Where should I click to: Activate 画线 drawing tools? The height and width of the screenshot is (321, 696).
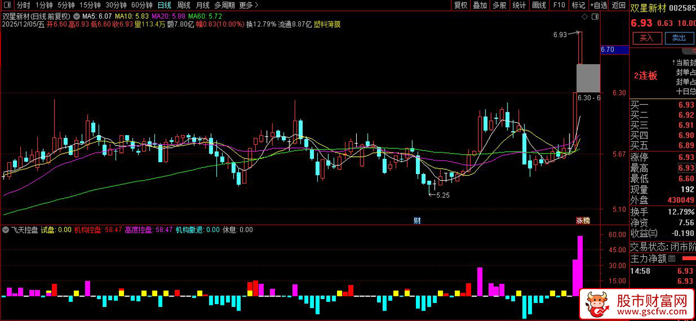(x=539, y=5)
